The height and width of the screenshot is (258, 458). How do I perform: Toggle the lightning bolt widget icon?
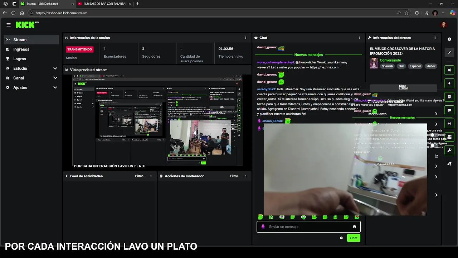coord(449,83)
